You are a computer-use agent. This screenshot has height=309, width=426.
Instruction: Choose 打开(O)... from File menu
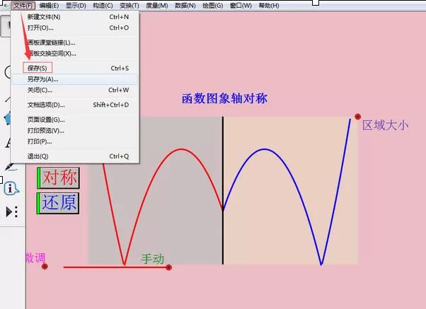(75, 28)
